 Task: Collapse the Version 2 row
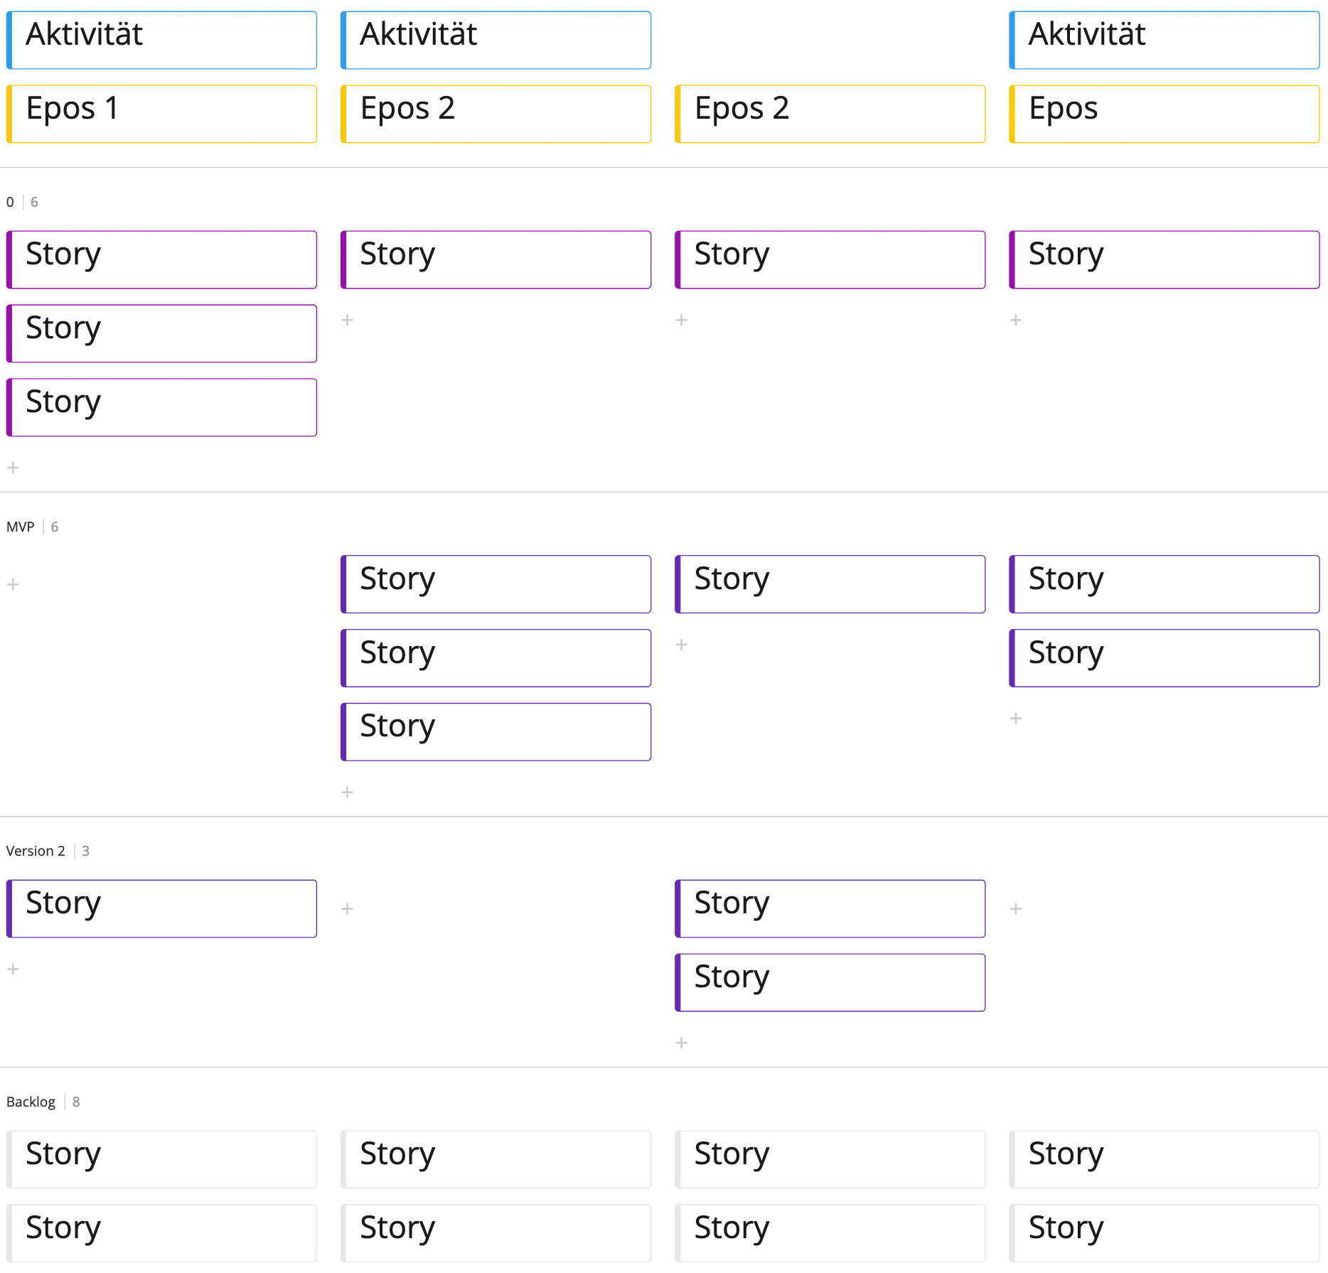[36, 851]
